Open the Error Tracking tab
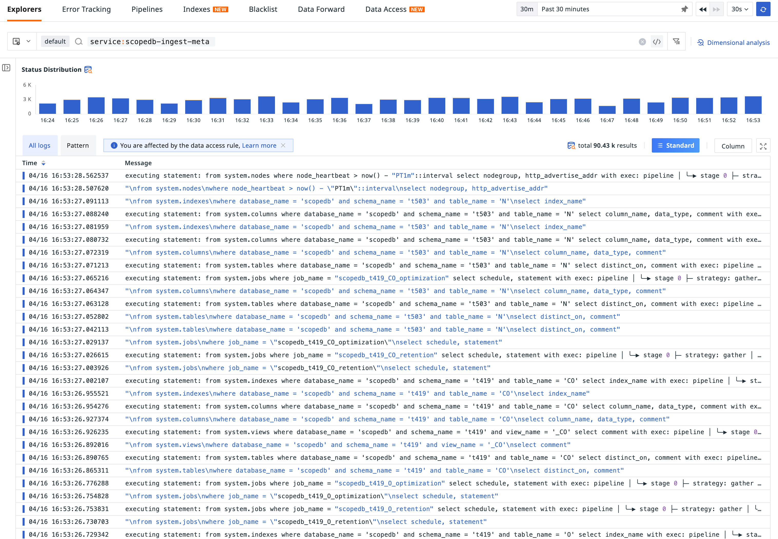The height and width of the screenshot is (539, 778). click(x=86, y=9)
